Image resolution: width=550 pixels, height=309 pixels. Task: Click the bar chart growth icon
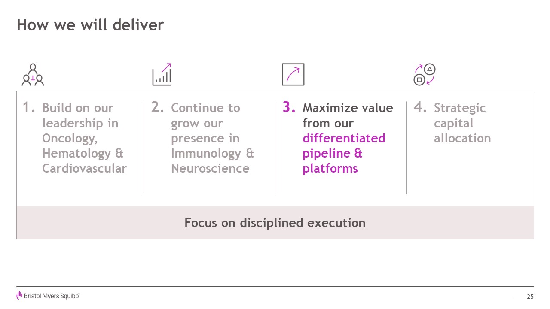[162, 74]
